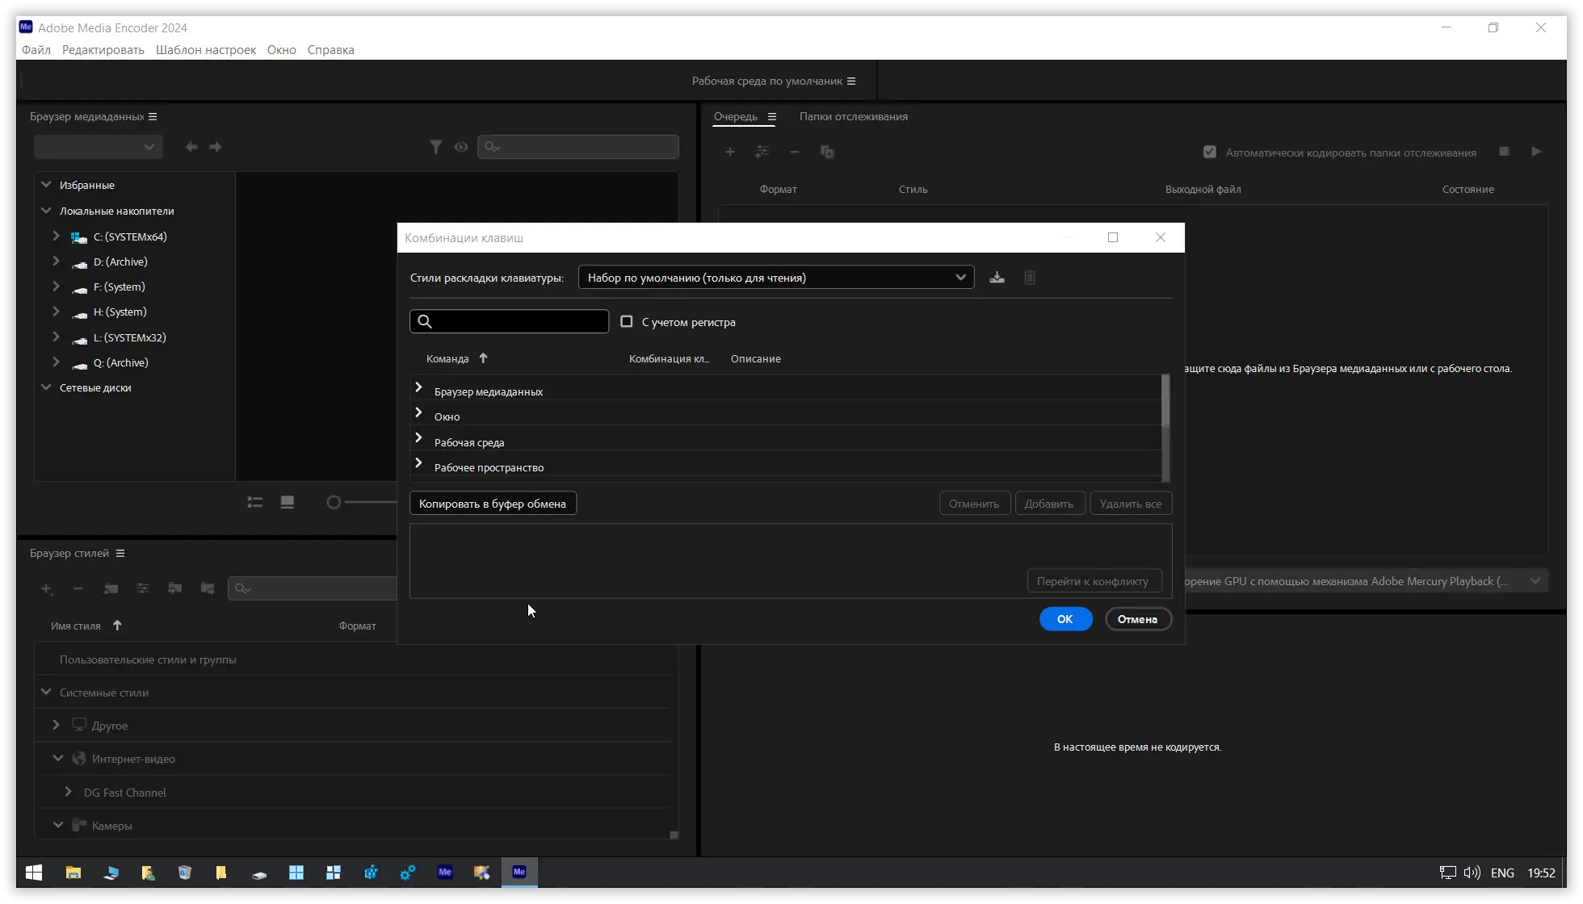
Task: Open the 'Редактировать' menu
Action: (x=102, y=49)
